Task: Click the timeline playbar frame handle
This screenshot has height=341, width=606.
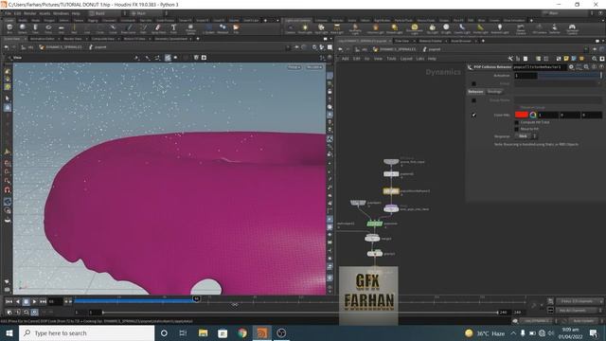Action: 196,299
